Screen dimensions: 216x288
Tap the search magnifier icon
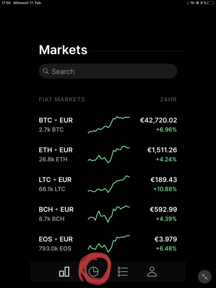[46, 71]
